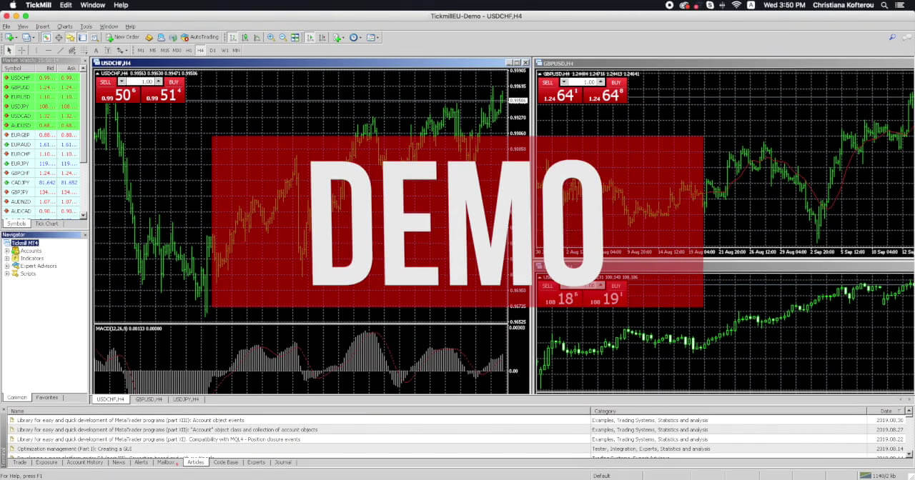Click the Market Watch vertical scrollbar
This screenshot has height=480, width=915.
(84, 143)
